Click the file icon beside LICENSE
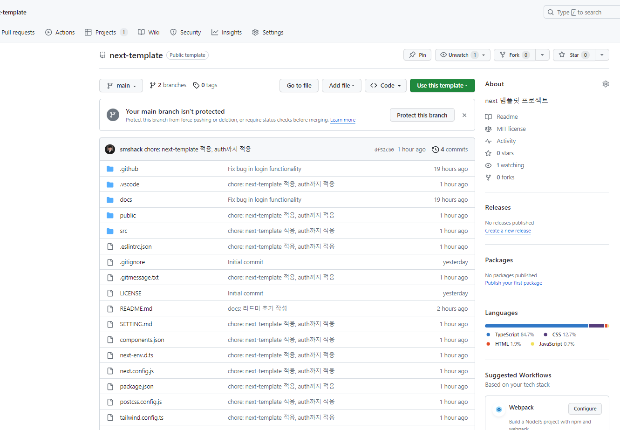Screen dimensions: 620x430 (x=110, y=293)
